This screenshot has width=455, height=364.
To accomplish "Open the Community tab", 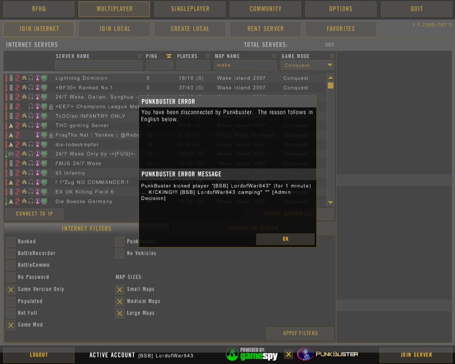I will (266, 9).
